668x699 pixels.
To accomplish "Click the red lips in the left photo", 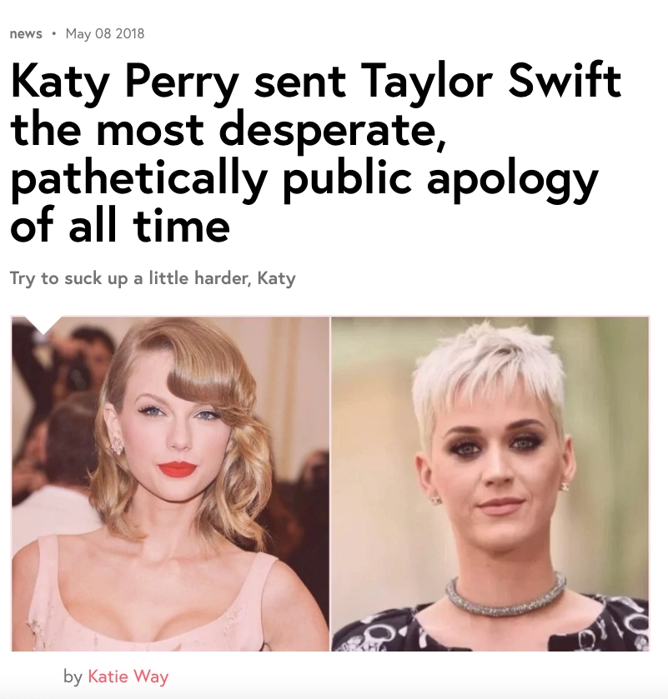I will point(177,468).
